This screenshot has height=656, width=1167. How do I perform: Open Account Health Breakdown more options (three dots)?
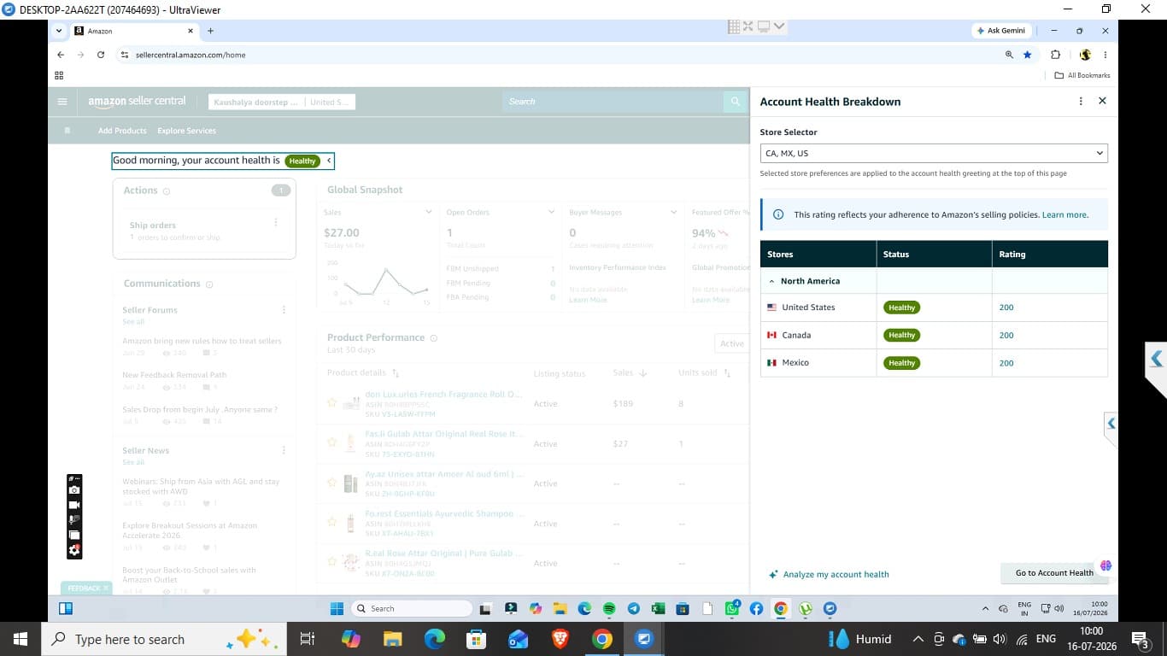pos(1081,101)
